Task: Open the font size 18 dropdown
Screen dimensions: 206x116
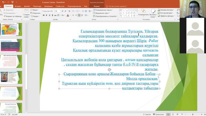Action: tap(60, 11)
